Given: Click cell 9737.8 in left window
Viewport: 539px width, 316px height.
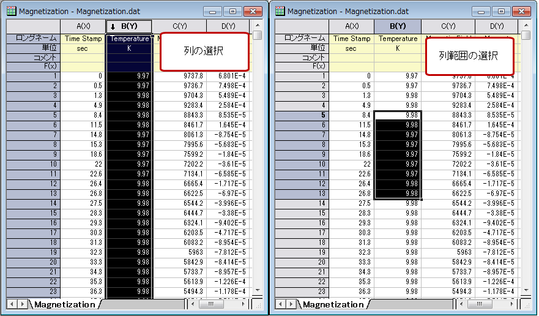Looking at the screenshot, I should click(179, 76).
